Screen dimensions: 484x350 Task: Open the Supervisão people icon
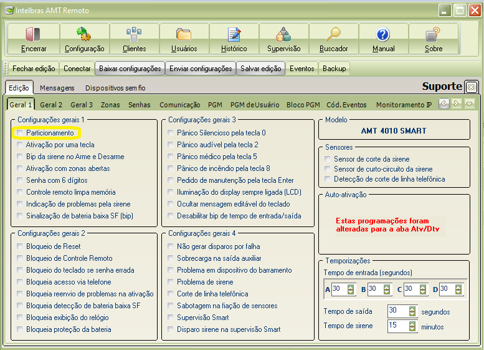(x=283, y=34)
